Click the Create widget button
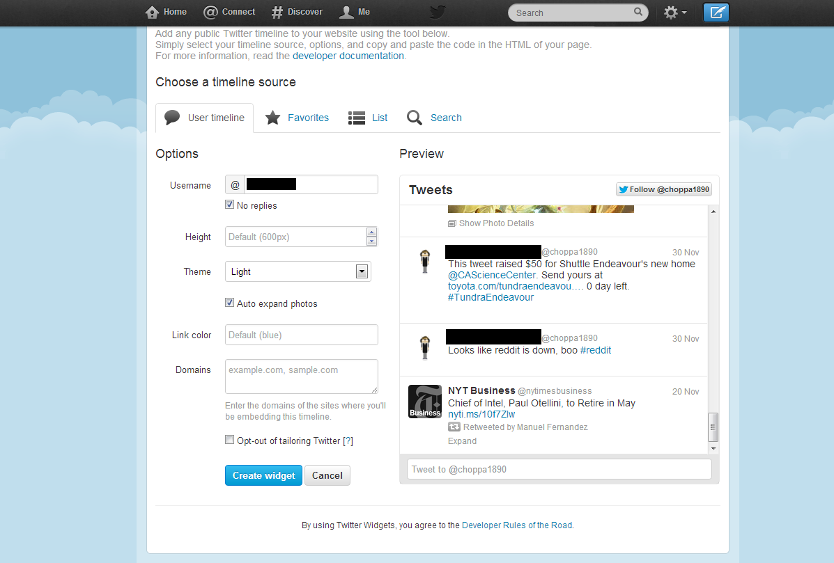Image resolution: width=834 pixels, height=563 pixels. click(x=264, y=475)
